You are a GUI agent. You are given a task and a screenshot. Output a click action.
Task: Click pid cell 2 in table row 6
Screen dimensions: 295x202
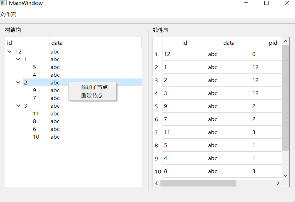coord(267,119)
